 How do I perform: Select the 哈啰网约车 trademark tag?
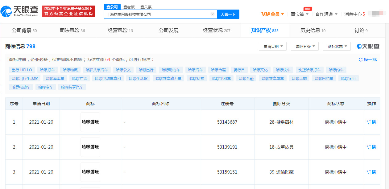click(324, 78)
